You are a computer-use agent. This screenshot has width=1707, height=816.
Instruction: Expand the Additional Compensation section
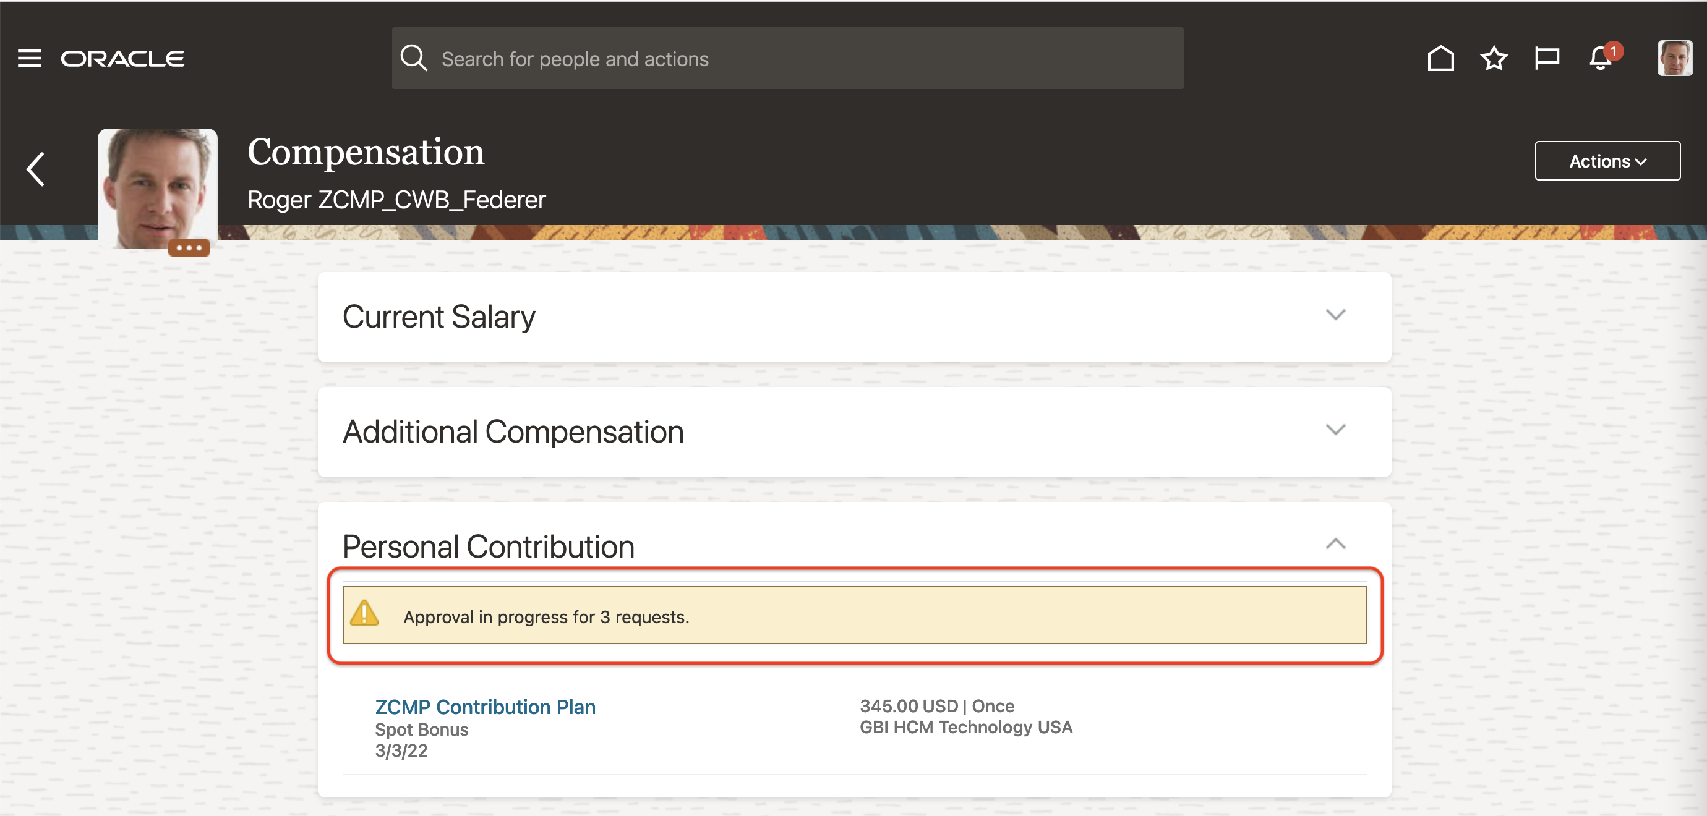click(x=1335, y=430)
